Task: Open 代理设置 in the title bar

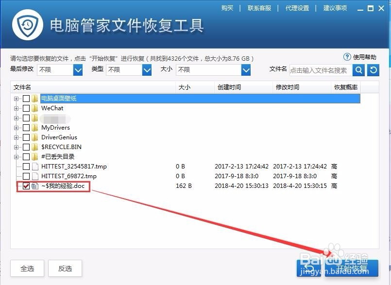Action: [297, 8]
